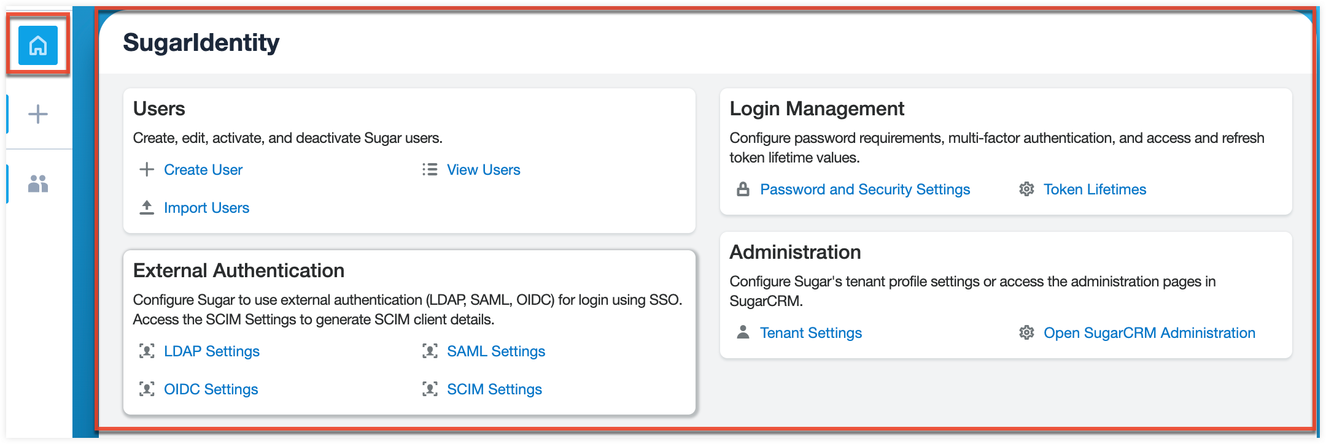Screen dimensions: 1326x444
Task: Click the Users card heading
Action: pyautogui.click(x=159, y=109)
